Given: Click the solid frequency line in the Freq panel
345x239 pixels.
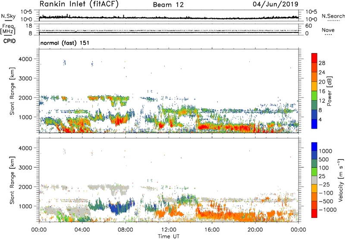Looking at the screenshot, I should [169, 32].
